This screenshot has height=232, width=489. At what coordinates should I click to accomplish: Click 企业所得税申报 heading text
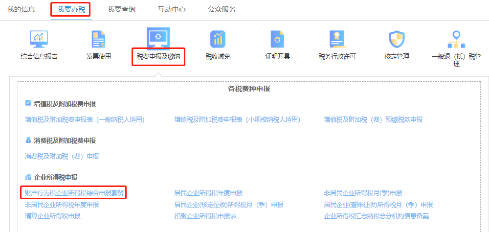pyautogui.click(x=56, y=177)
